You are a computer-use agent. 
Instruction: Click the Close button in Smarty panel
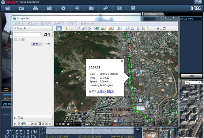coord(191,76)
